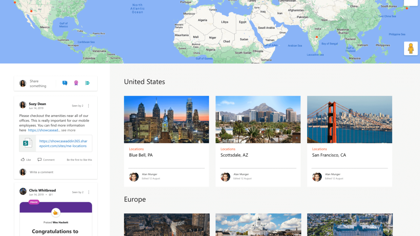Click Suzy Dean's name on the post

pos(37,104)
